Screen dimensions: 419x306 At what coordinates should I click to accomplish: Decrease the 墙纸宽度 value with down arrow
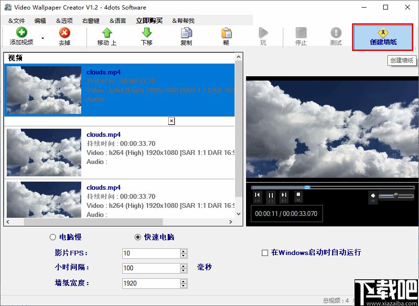point(183,286)
